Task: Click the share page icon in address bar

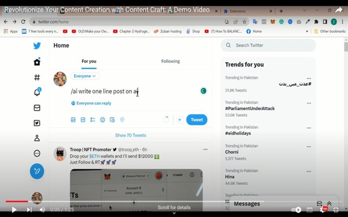Action: [235, 22]
